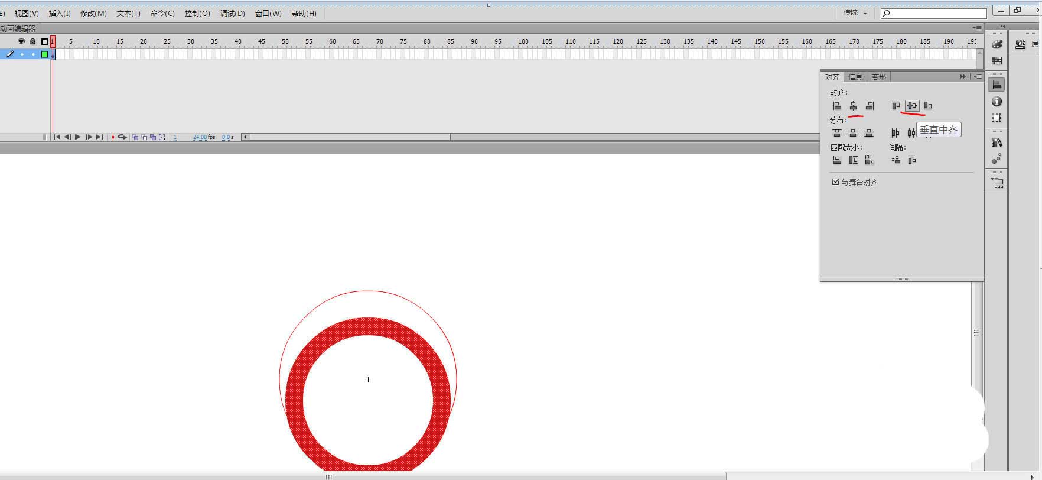
Task: Open the Properties panel icon
Action: [1021, 44]
